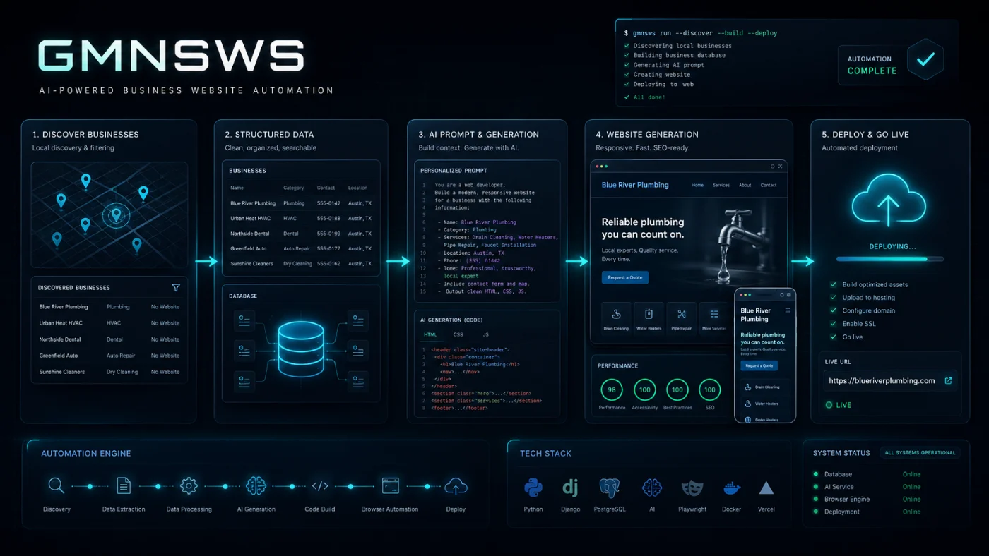Select Urban Heat HVAC row in Businesses table
Image resolution: width=989 pixels, height=556 pixels.
point(301,218)
